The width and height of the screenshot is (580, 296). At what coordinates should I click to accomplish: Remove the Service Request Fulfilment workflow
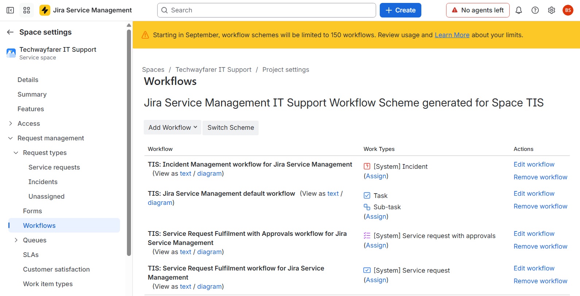coord(540,281)
